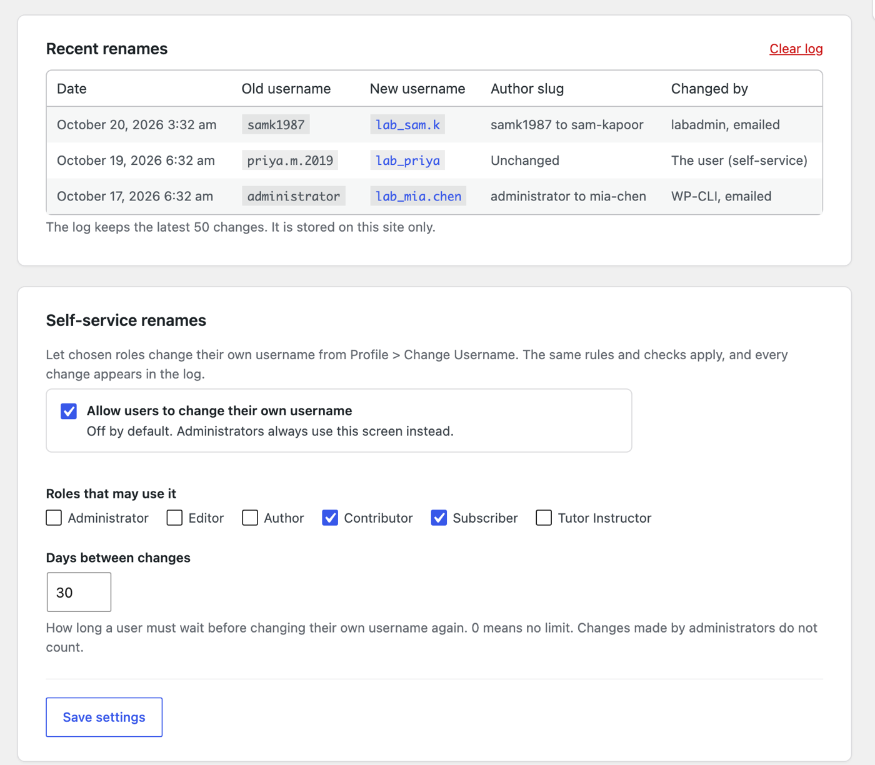Click the WP-CLI, emailed cell
Image resolution: width=875 pixels, height=765 pixels.
pyautogui.click(x=721, y=196)
